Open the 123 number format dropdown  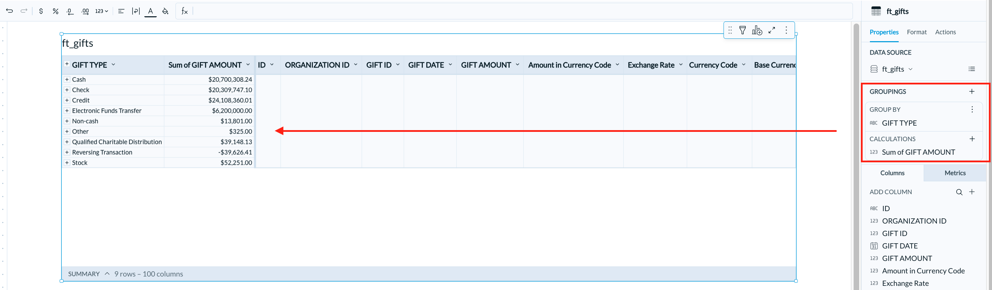102,11
